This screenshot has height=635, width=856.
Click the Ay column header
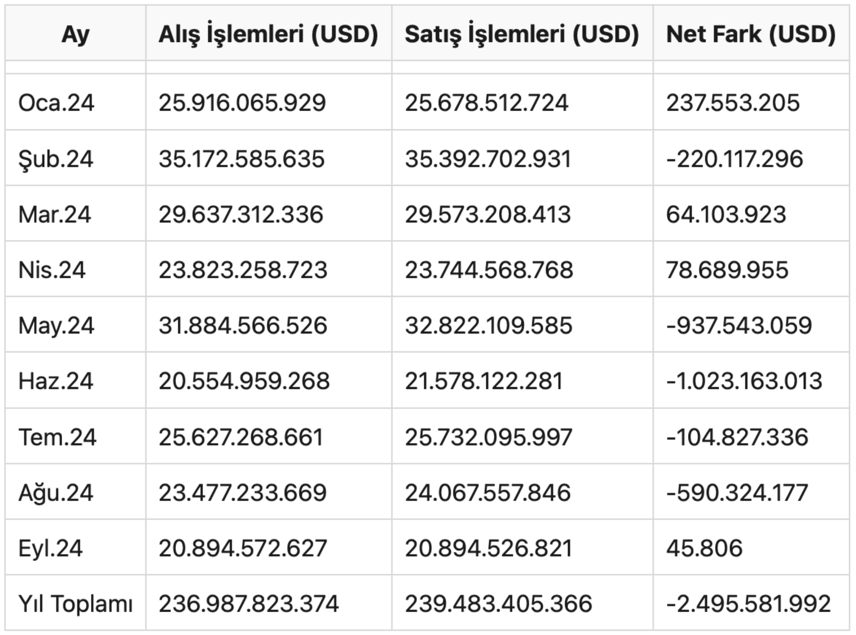(x=75, y=34)
